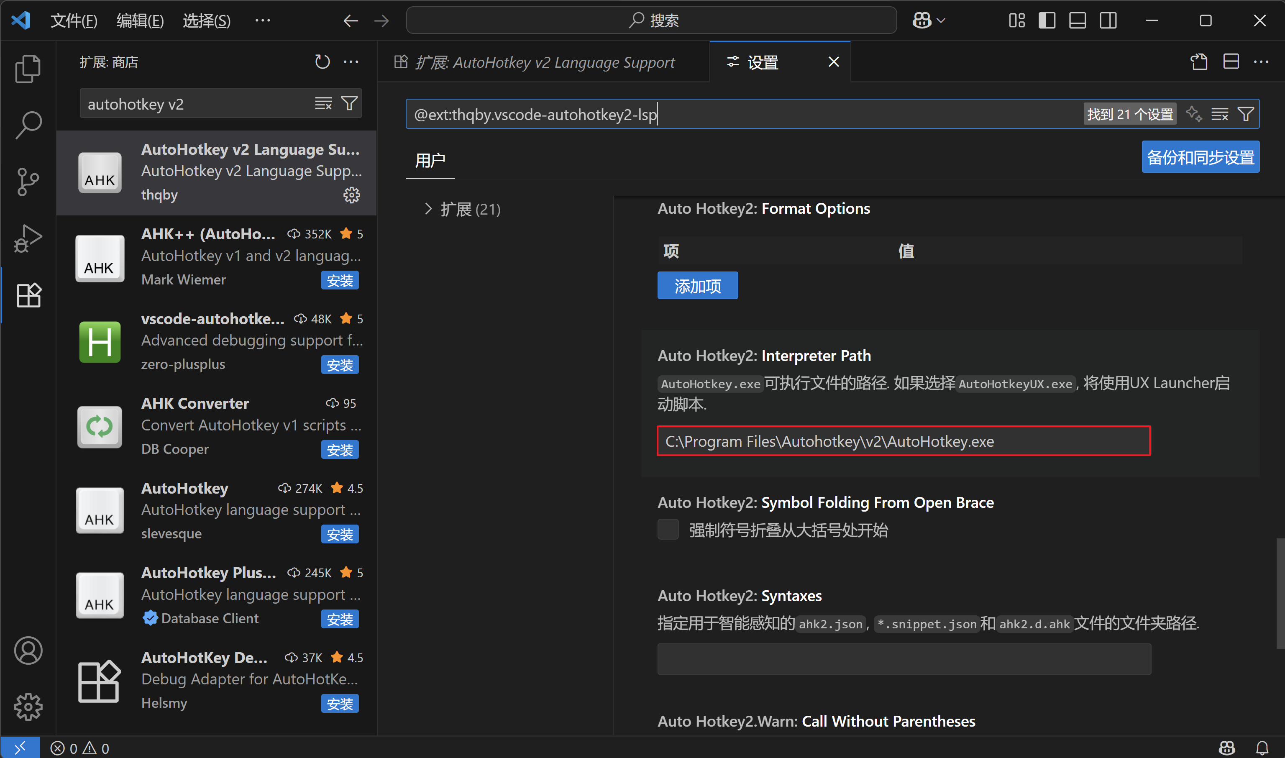Image resolution: width=1285 pixels, height=758 pixels.
Task: Click the 备份和同步设置 button
Action: pyautogui.click(x=1200, y=157)
